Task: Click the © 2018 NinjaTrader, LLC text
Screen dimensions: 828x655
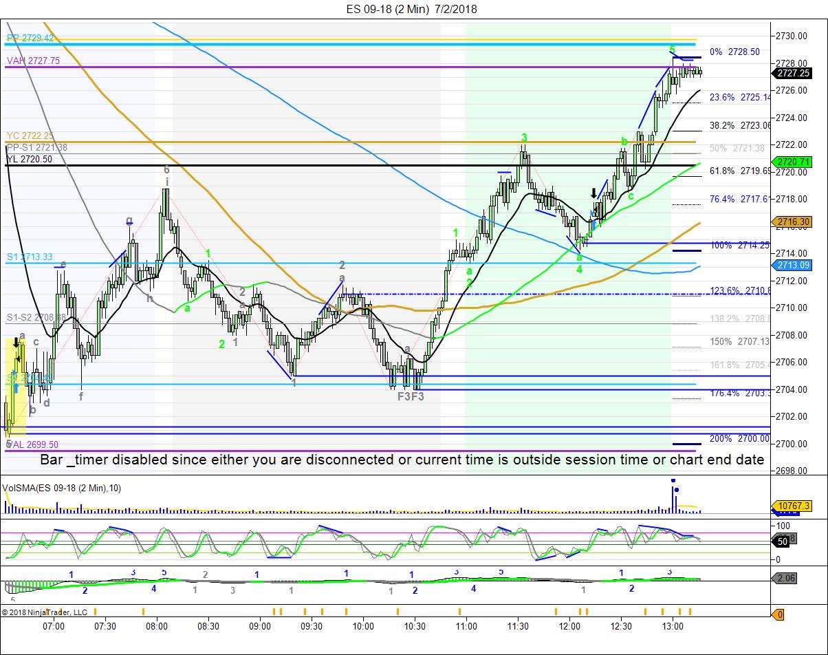Action: 45,612
